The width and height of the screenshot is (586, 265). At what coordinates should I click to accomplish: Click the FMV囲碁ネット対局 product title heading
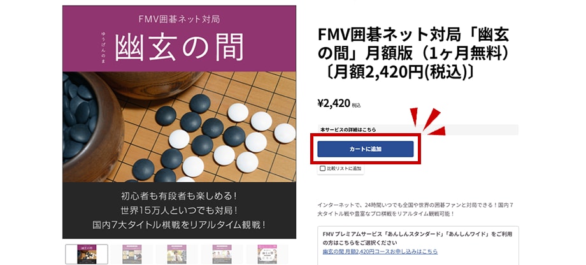click(414, 54)
